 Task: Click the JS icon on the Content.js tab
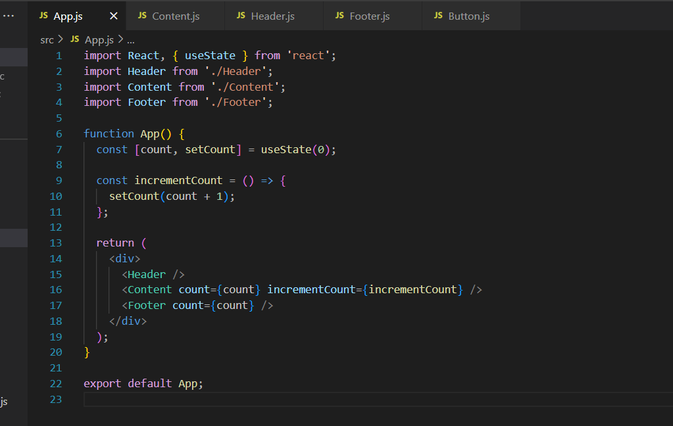[142, 15]
